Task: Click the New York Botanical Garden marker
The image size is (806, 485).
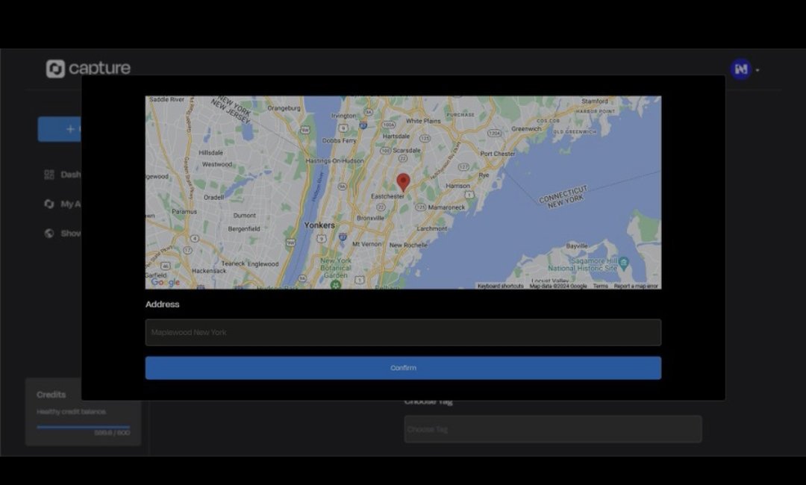Action: click(x=336, y=284)
